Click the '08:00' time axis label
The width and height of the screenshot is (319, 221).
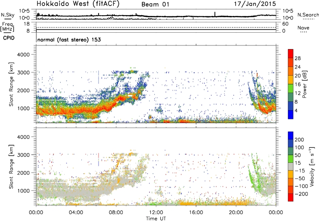116,213
